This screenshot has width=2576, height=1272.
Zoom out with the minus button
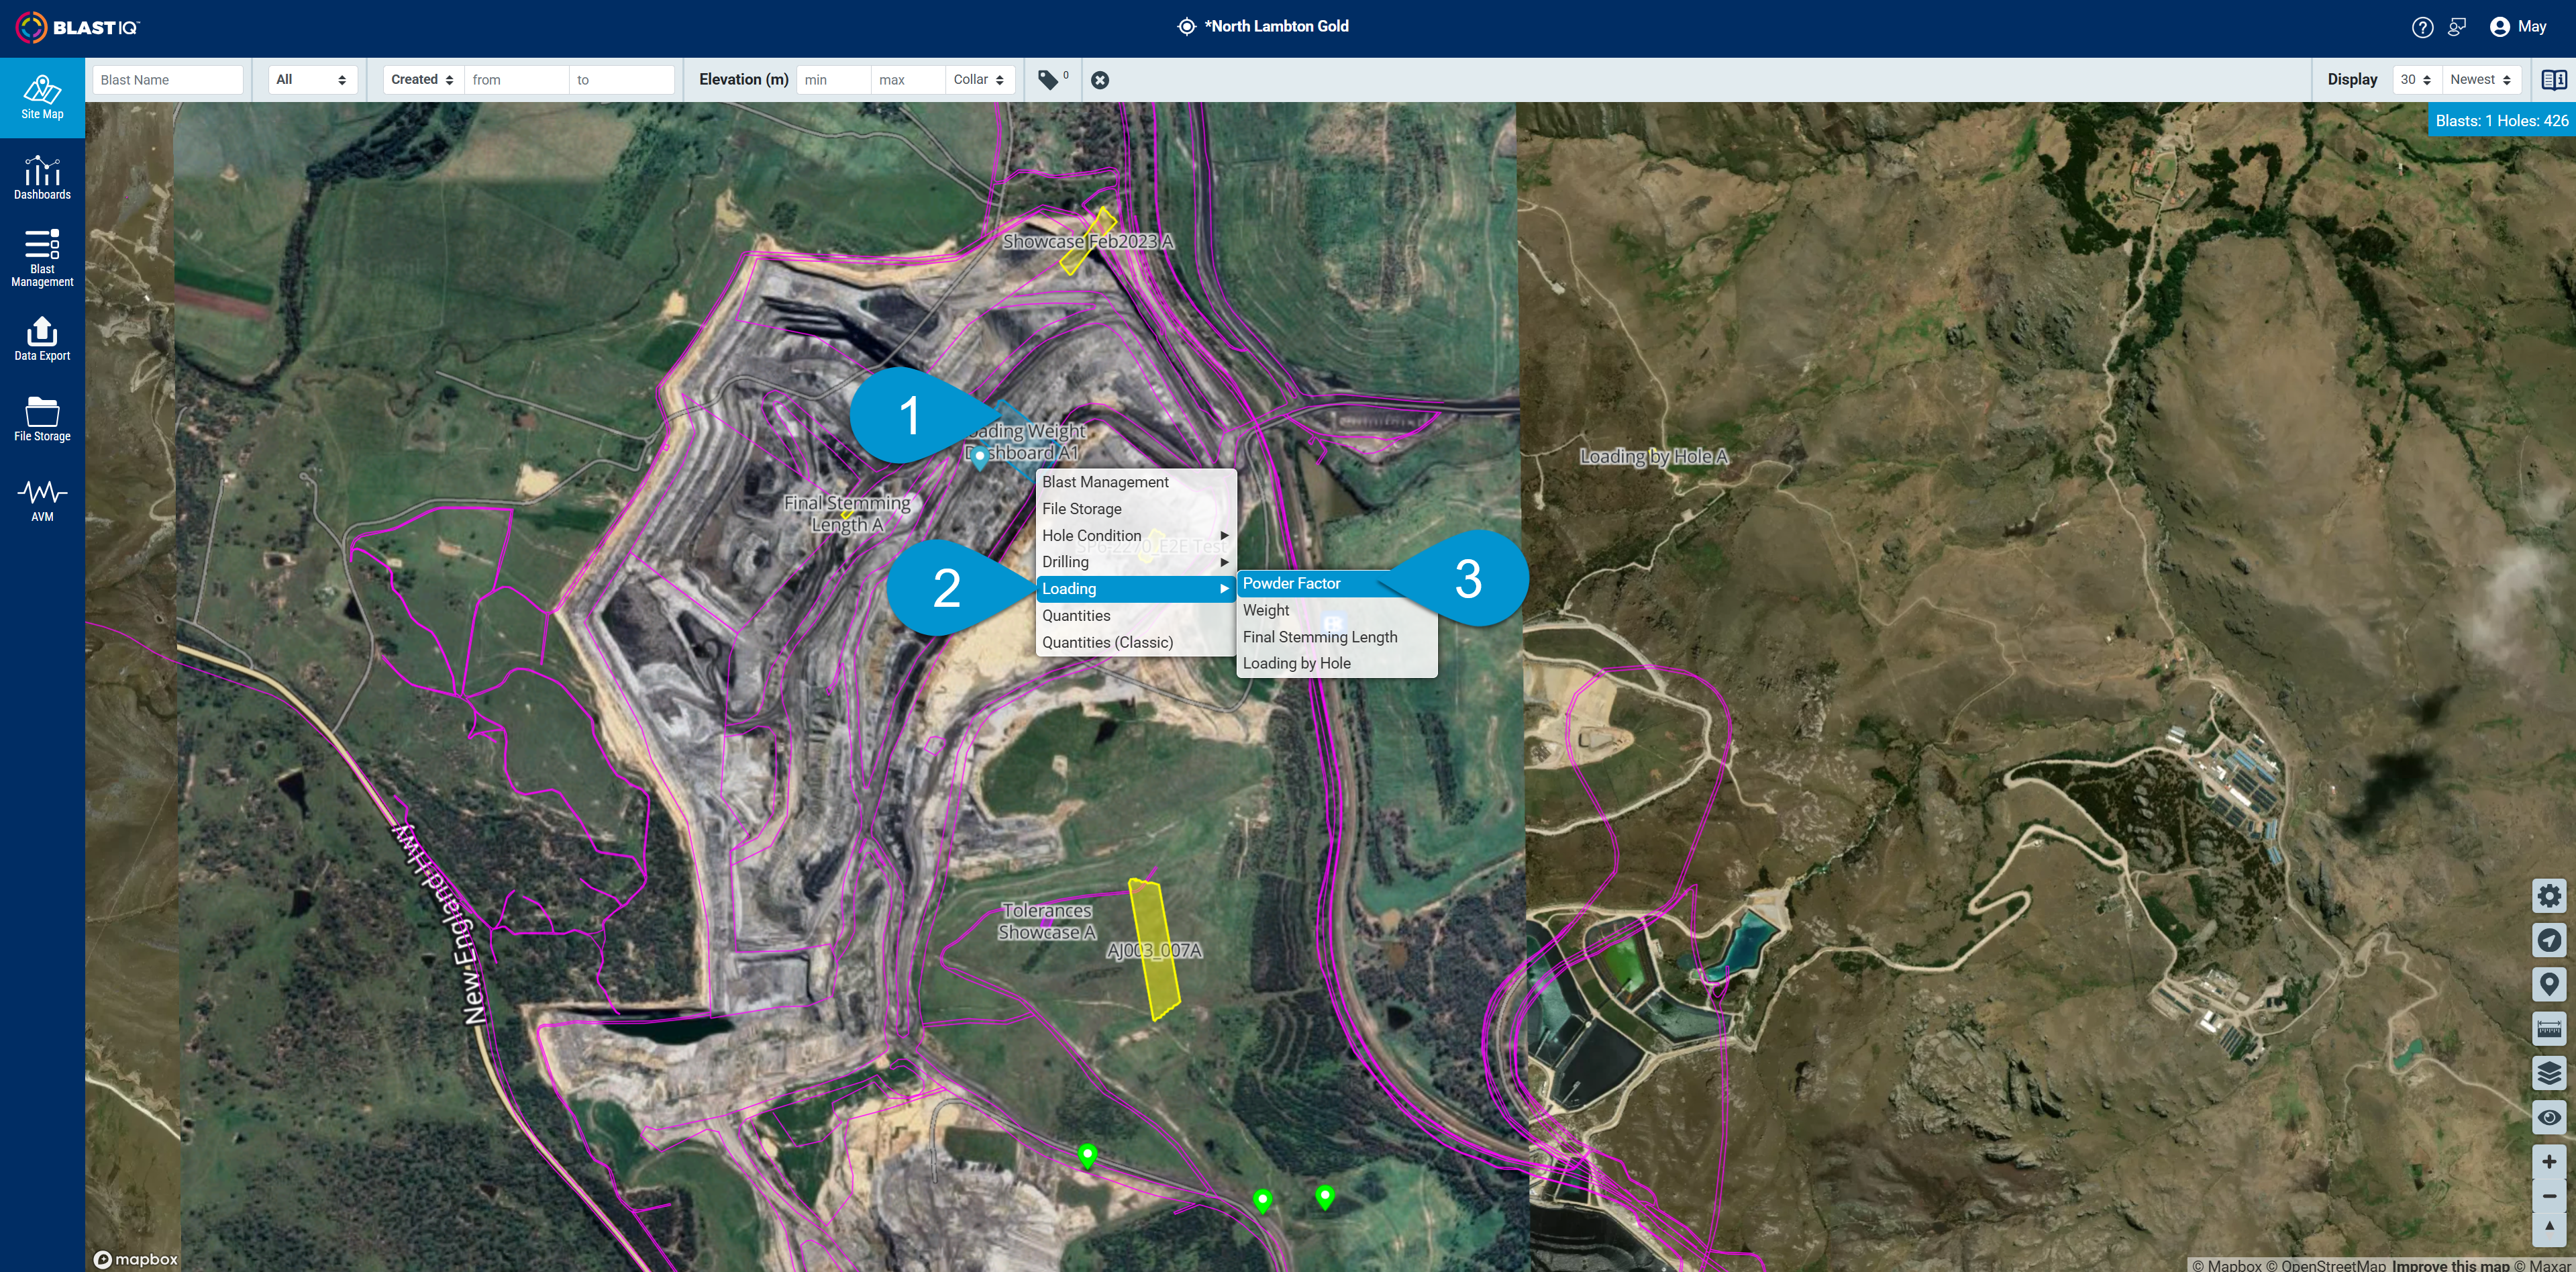[2549, 1196]
